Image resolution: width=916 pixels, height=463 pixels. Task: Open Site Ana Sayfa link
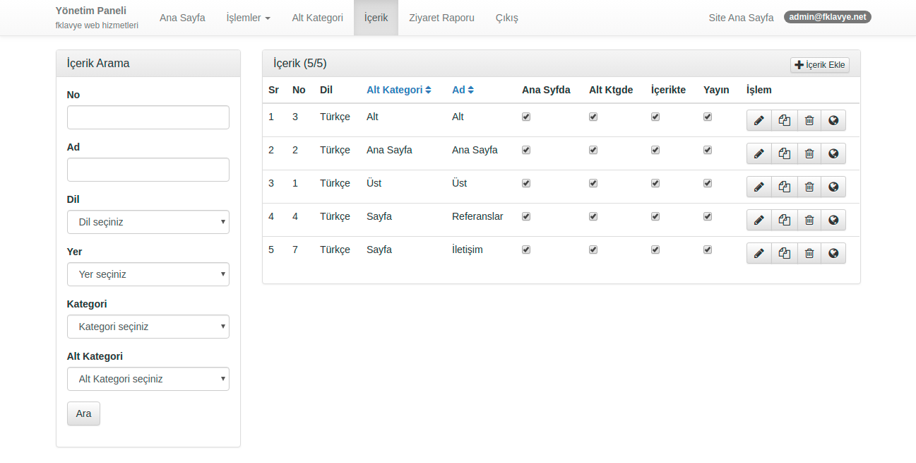pos(741,18)
